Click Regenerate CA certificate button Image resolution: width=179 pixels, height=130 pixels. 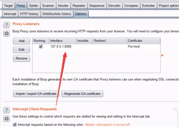click(x=82, y=94)
